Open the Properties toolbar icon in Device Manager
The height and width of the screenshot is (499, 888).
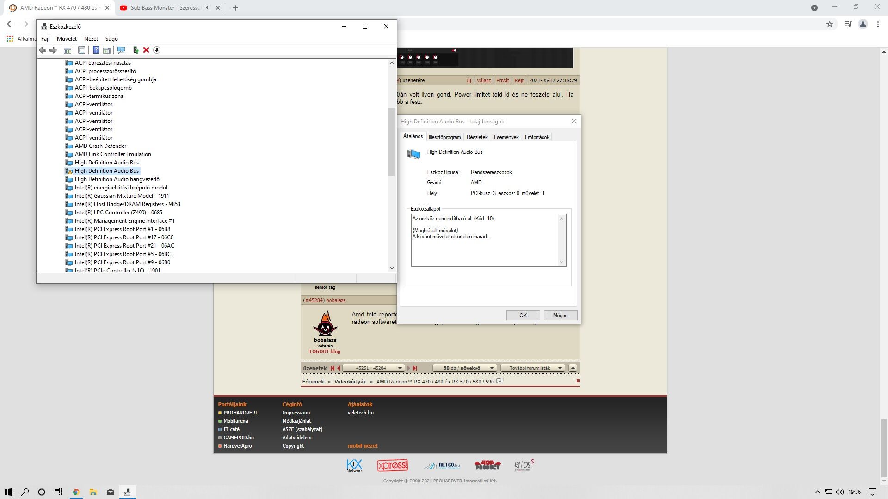(x=81, y=50)
